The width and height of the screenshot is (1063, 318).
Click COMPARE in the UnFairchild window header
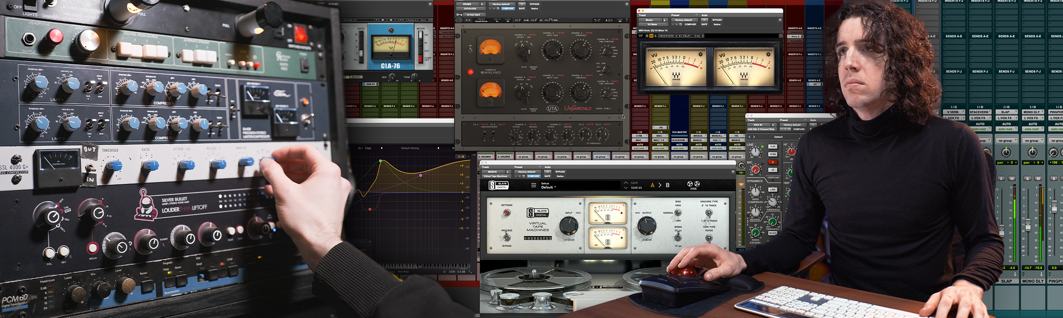(508, 8)
